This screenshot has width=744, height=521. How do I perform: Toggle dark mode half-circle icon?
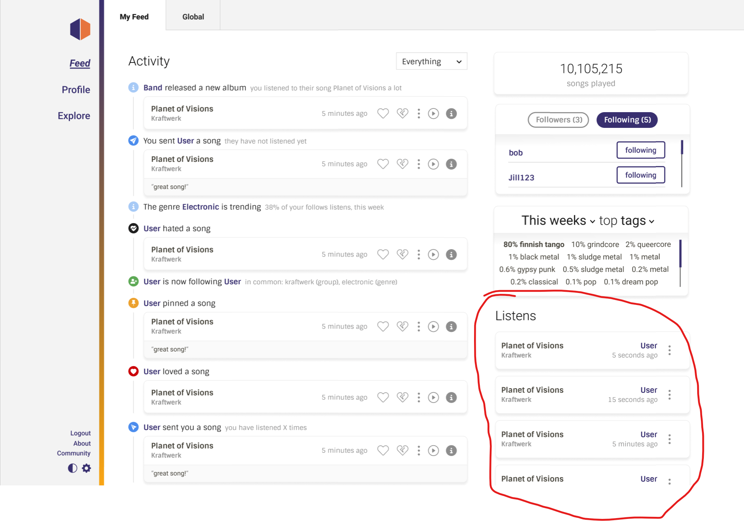pos(72,468)
